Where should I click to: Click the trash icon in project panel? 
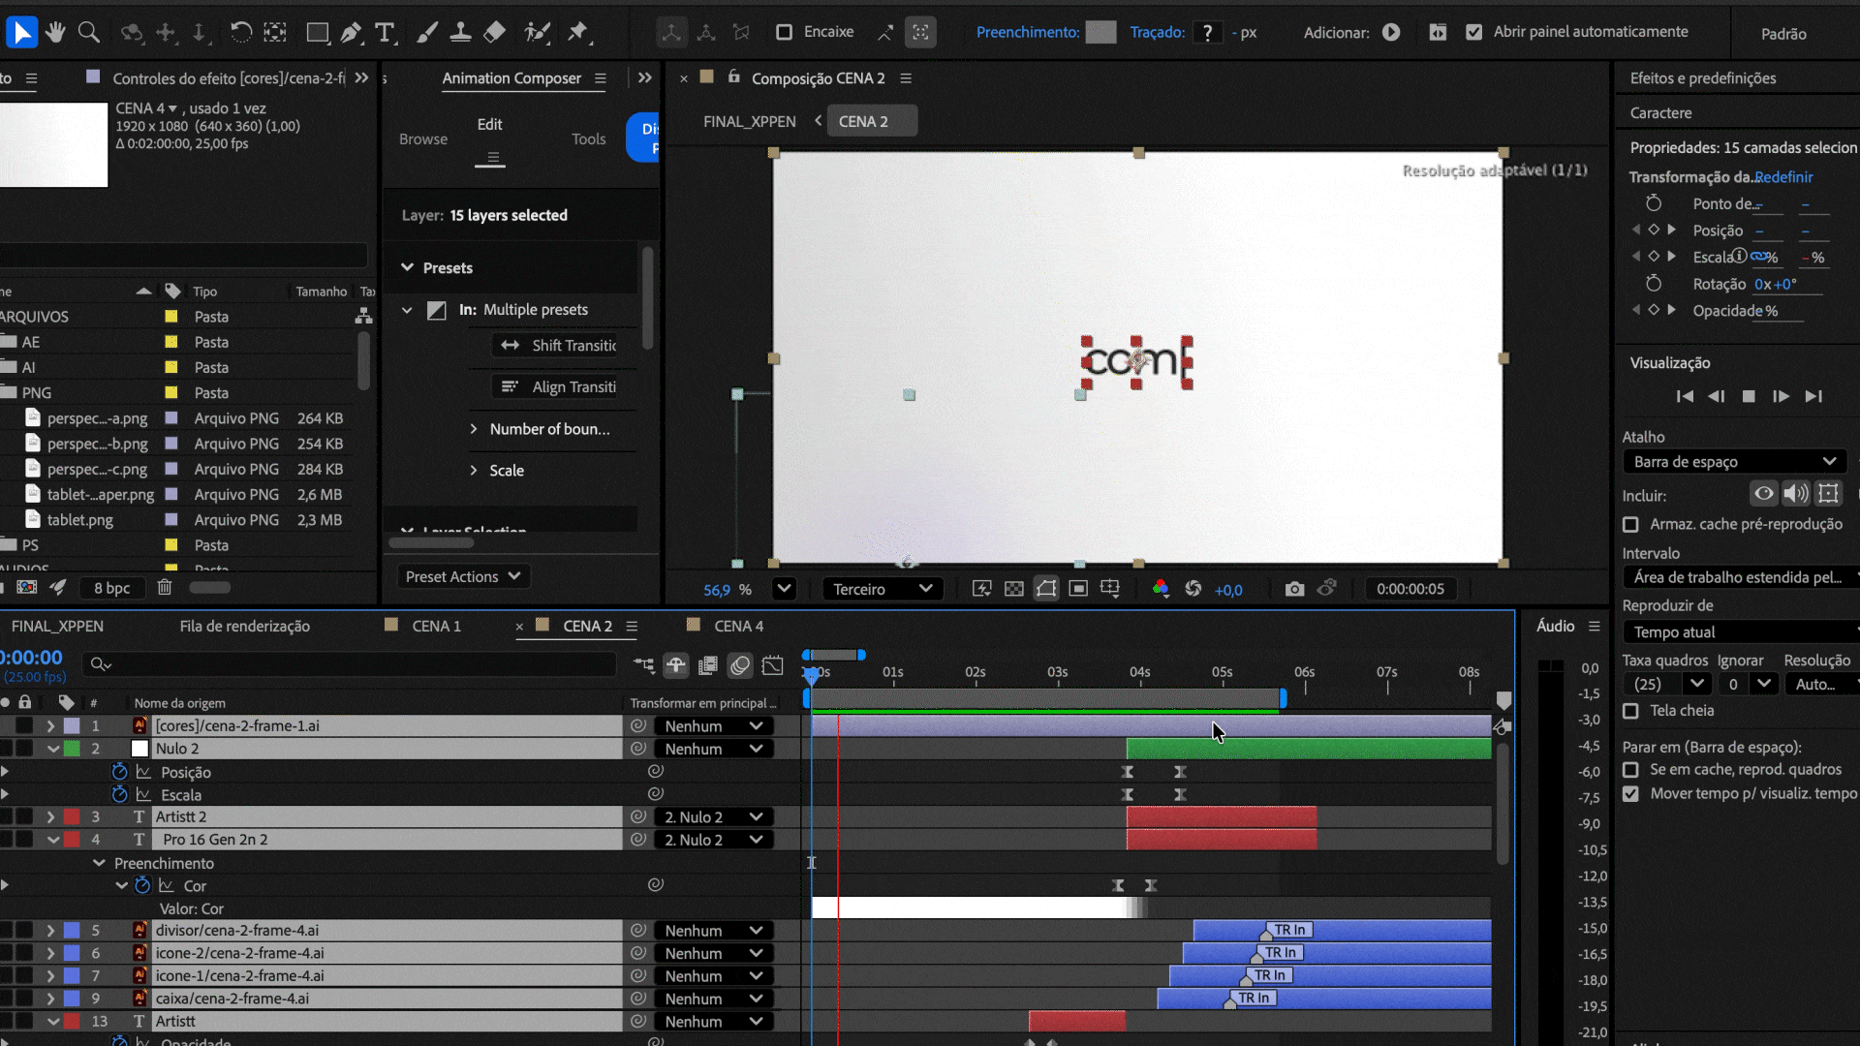click(x=165, y=587)
